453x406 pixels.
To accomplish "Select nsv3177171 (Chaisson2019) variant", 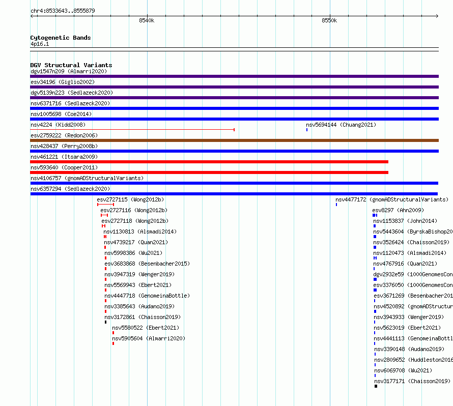I will coord(412,381).
